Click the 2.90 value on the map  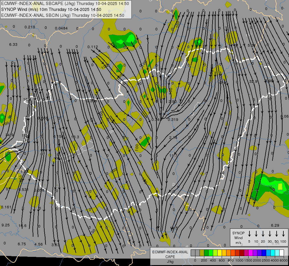pyautogui.click(x=173, y=102)
